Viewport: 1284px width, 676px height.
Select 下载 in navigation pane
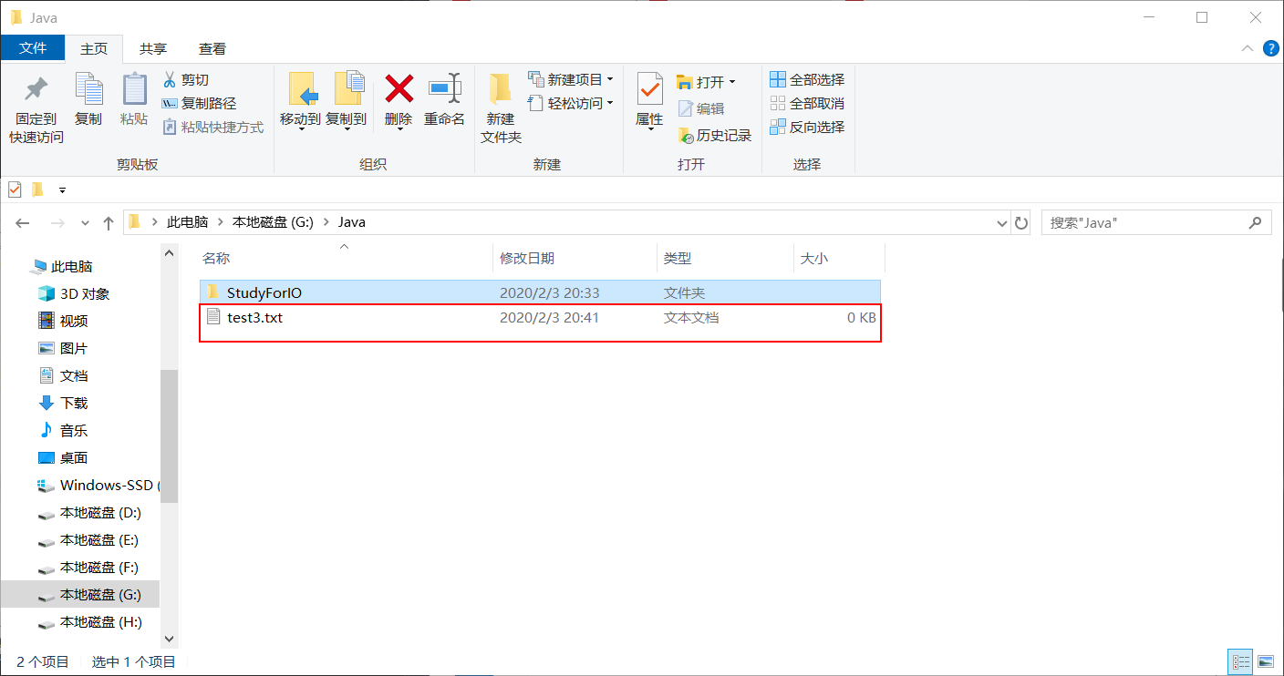point(73,403)
